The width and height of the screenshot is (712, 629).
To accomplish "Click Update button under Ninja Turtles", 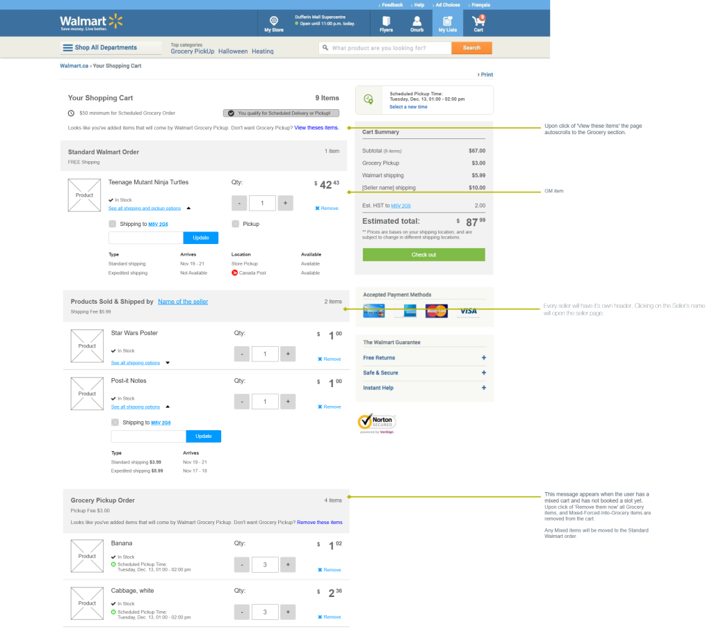I will (201, 238).
